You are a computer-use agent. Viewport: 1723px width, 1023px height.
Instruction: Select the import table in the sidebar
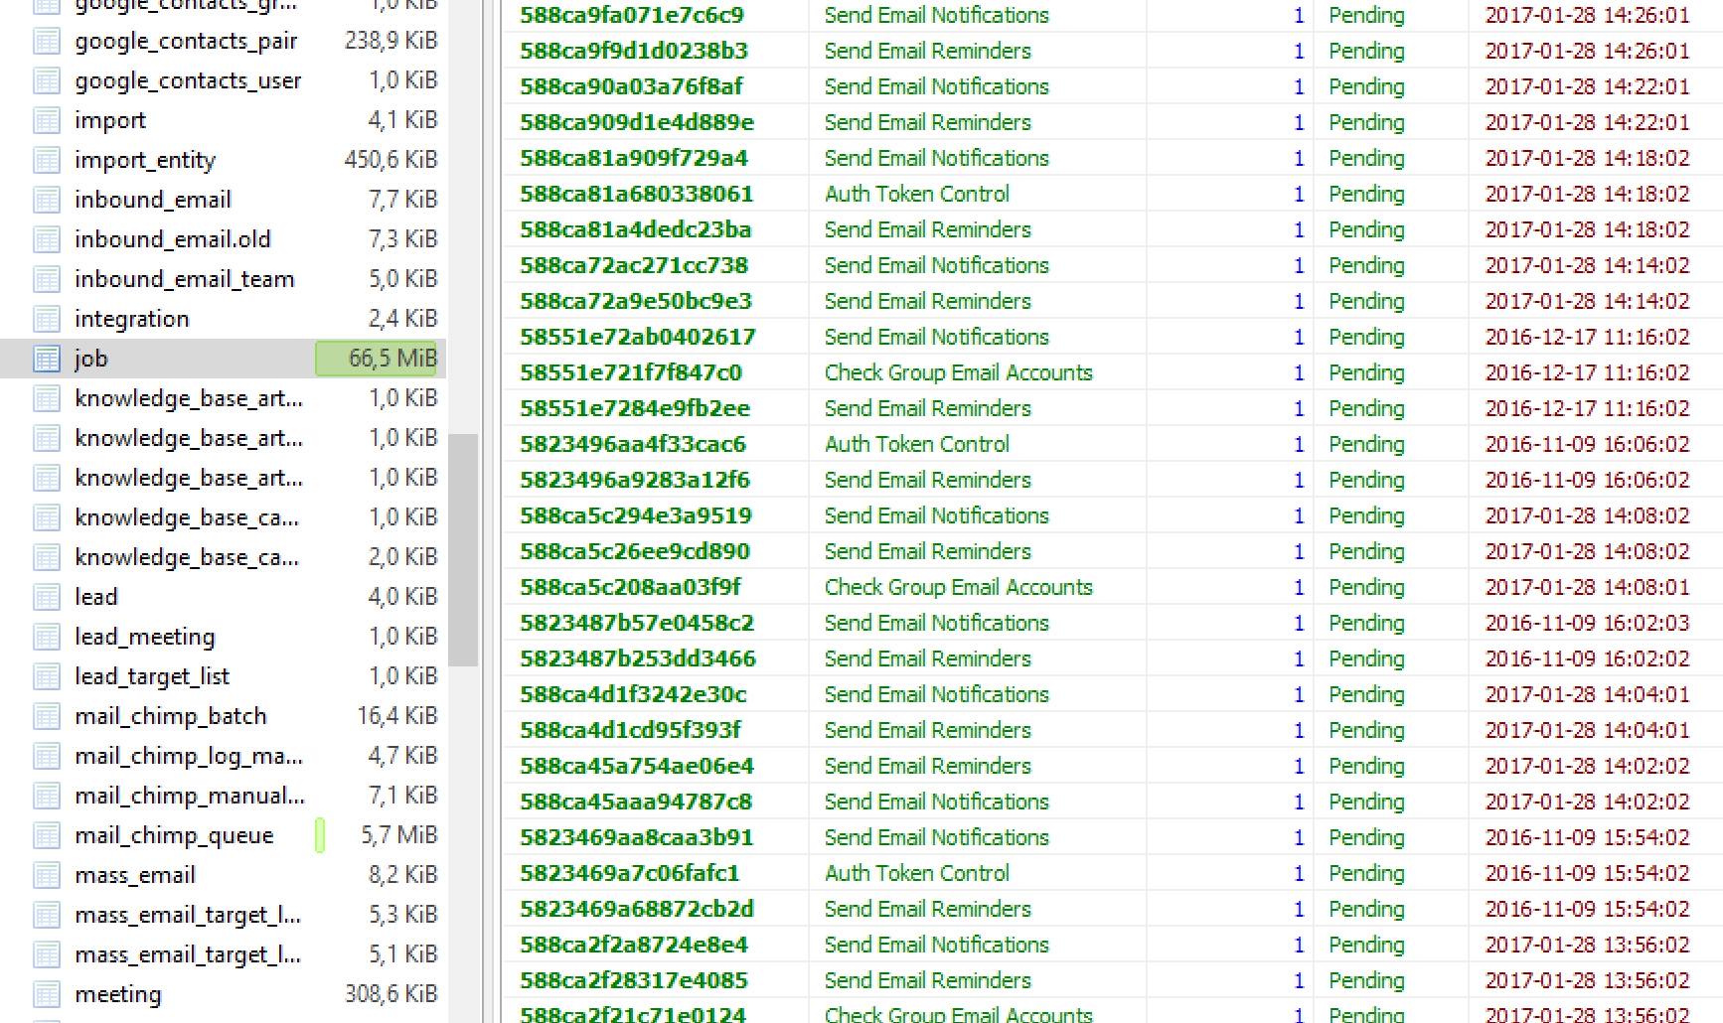pyautogui.click(x=109, y=119)
